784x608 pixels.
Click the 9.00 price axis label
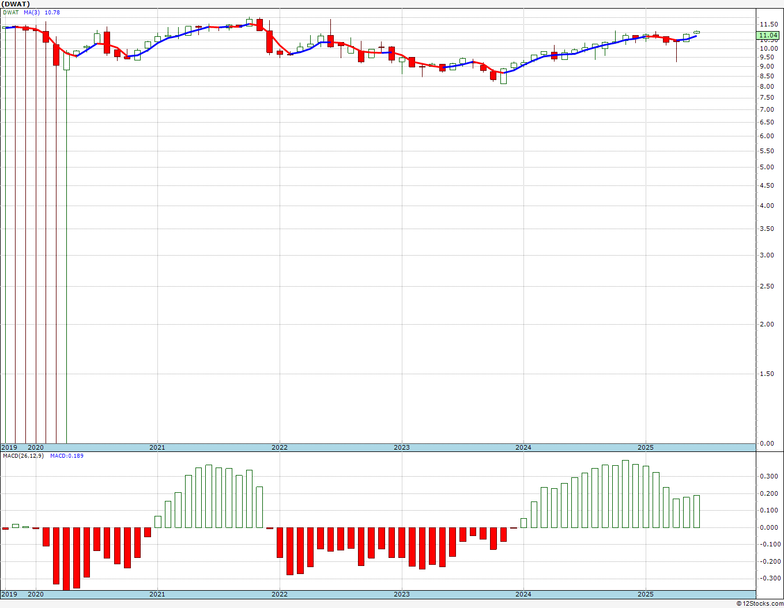pyautogui.click(x=767, y=66)
